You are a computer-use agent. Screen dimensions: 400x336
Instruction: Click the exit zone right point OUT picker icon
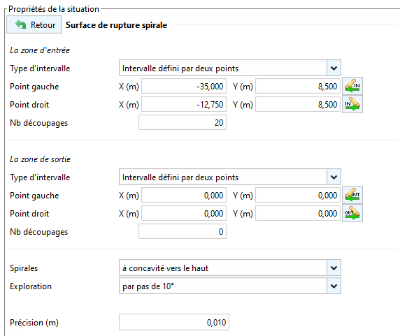tap(352, 213)
